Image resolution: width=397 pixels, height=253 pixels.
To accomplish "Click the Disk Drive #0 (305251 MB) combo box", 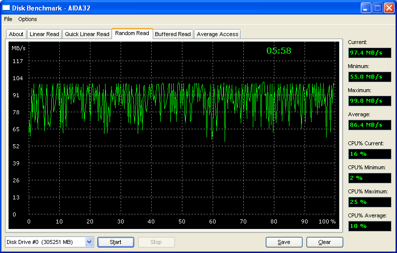I will [49, 242].
